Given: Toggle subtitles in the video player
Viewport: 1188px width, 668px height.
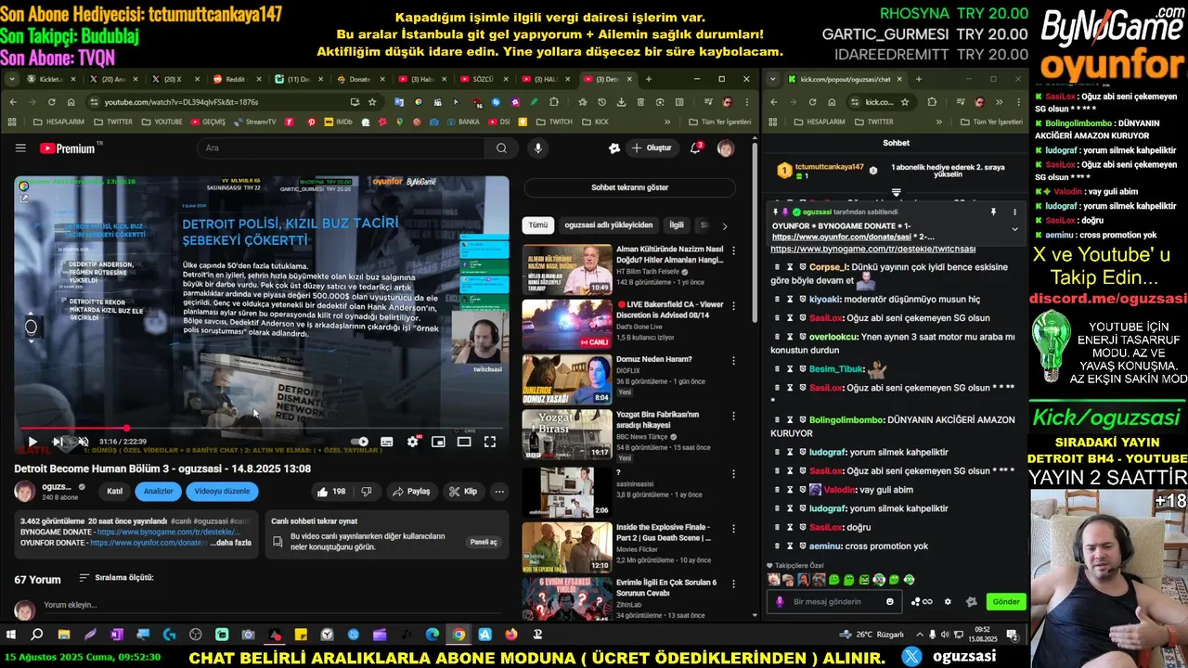Looking at the screenshot, I should point(387,442).
